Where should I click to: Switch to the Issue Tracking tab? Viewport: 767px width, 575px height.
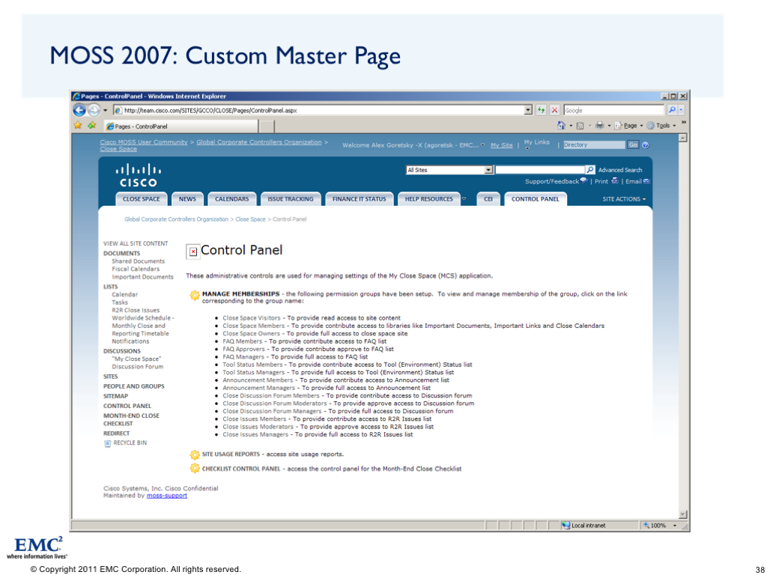[x=291, y=199]
